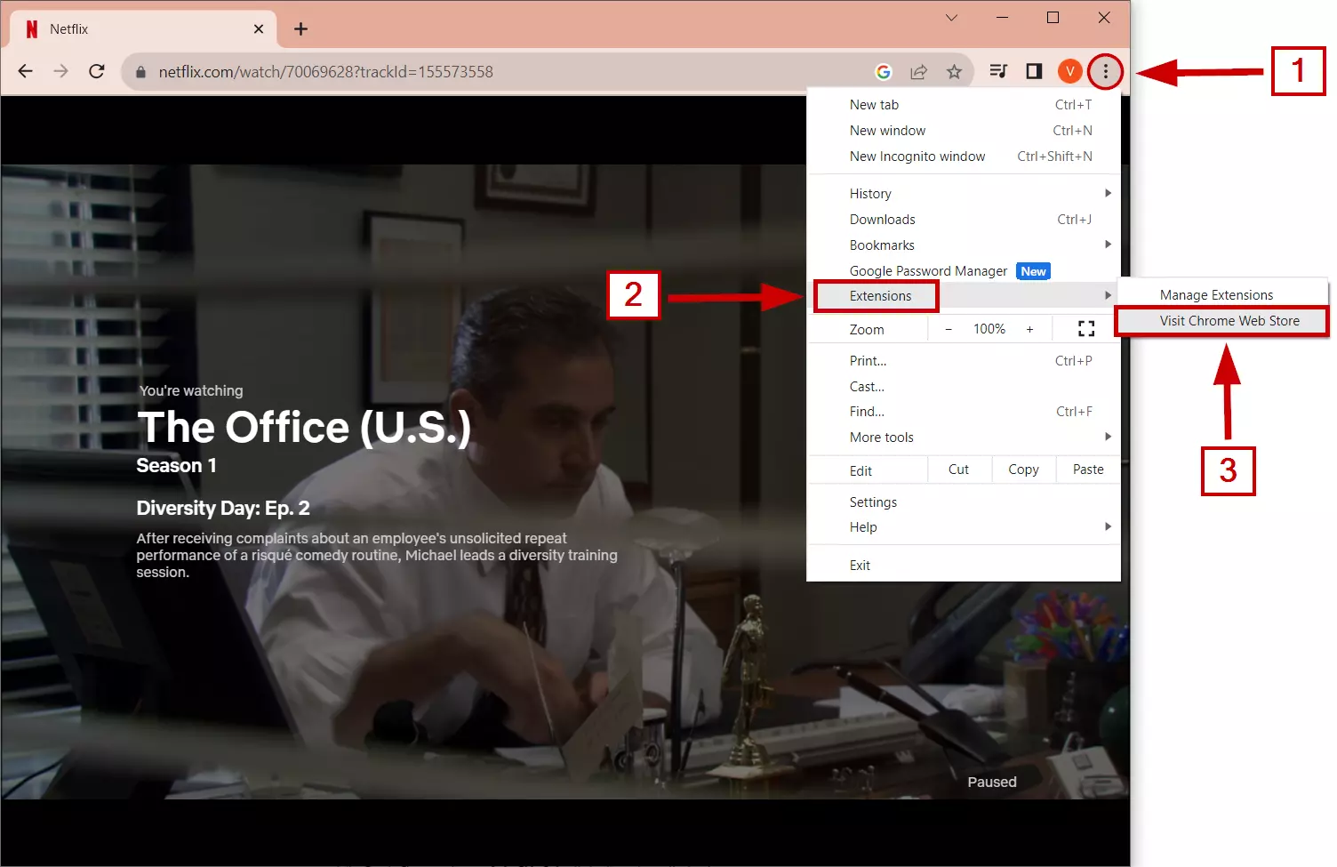Image resolution: width=1337 pixels, height=867 pixels.
Task: Open Settings from the menu
Action: 964,502
